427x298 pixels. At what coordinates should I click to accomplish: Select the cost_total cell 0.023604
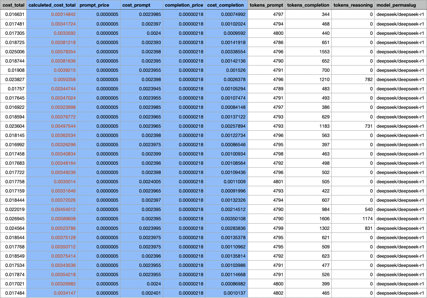(13, 126)
